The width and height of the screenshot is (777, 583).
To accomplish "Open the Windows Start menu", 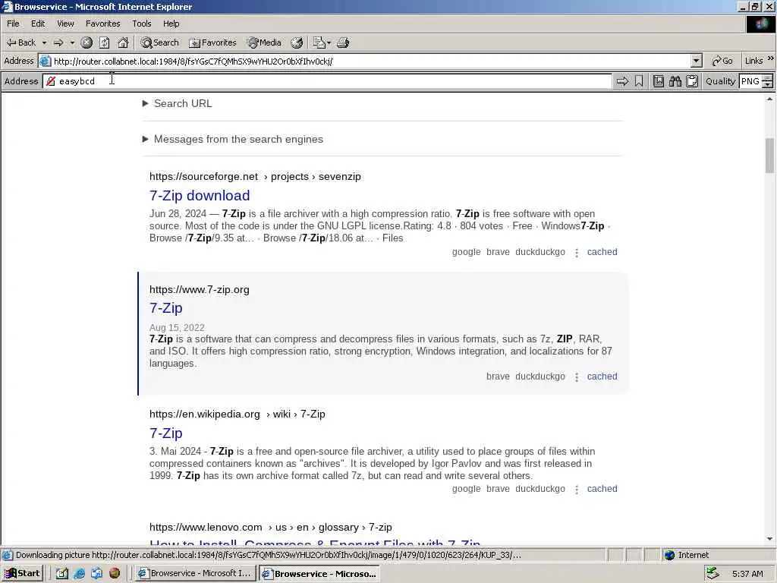I will click(22, 573).
